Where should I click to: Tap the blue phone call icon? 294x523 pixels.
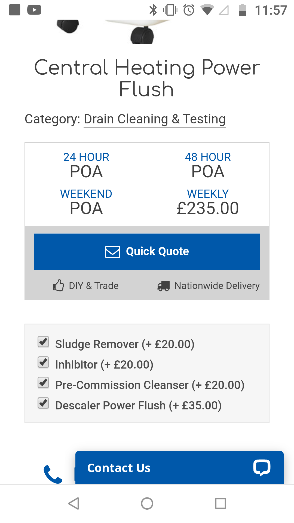[53, 474]
